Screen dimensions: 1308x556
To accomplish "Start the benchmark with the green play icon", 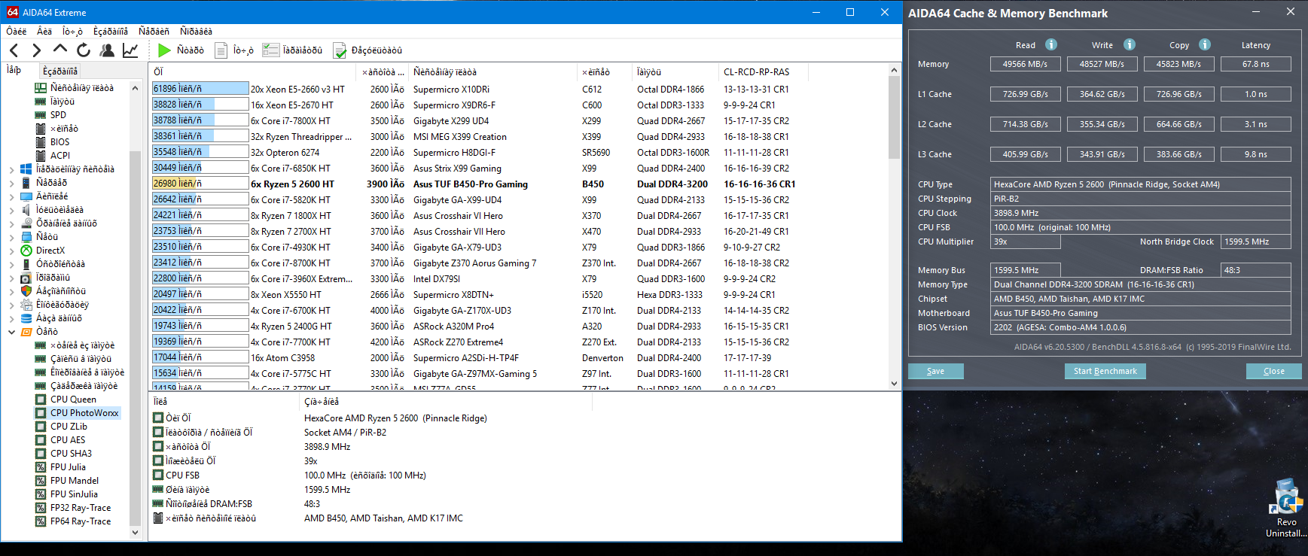I will coord(164,50).
